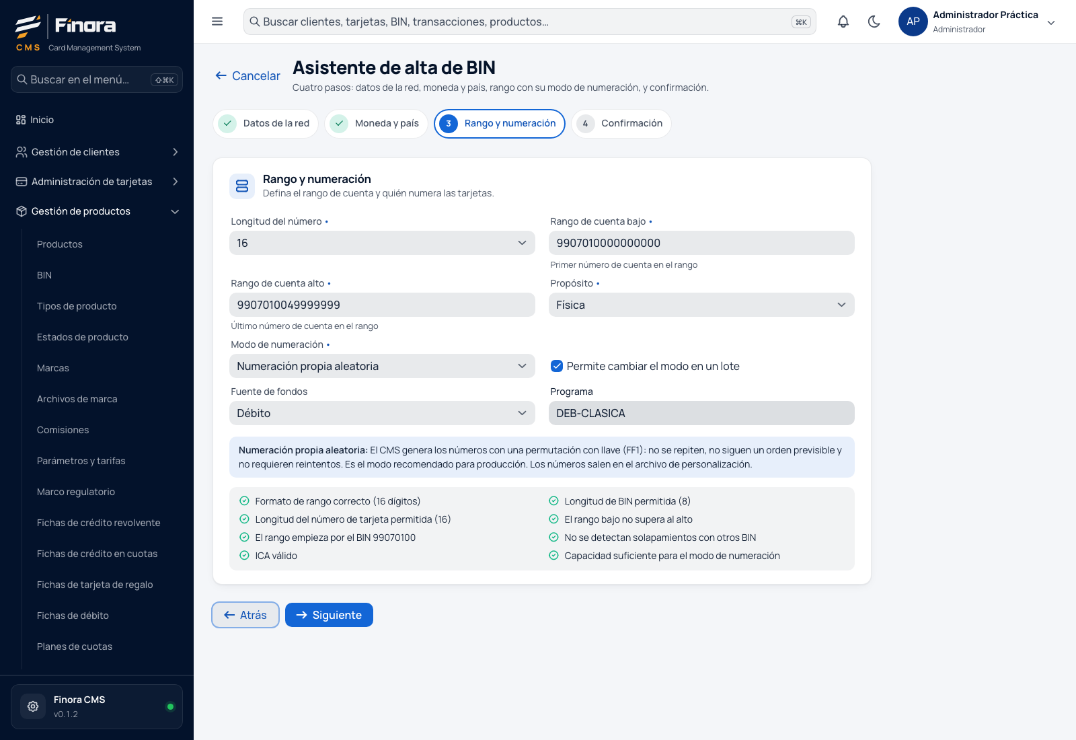Click the Atrás button

click(245, 615)
